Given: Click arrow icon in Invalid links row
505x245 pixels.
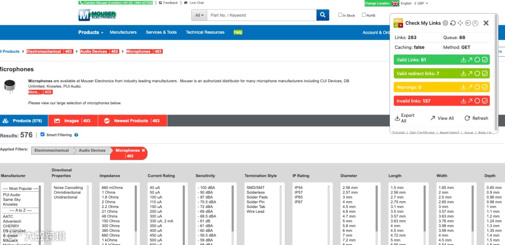Looking at the screenshot, I should (470, 101).
